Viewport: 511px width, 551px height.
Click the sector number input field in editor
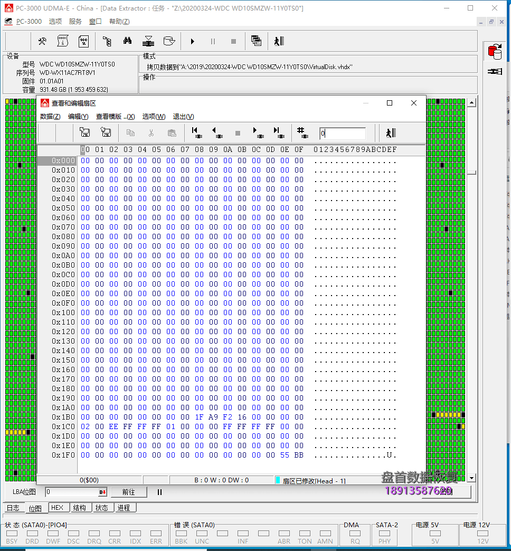click(x=342, y=133)
